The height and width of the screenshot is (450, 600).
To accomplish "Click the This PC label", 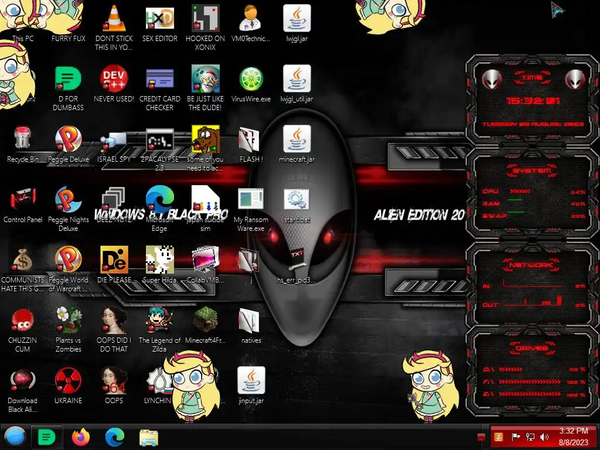I will (23, 38).
